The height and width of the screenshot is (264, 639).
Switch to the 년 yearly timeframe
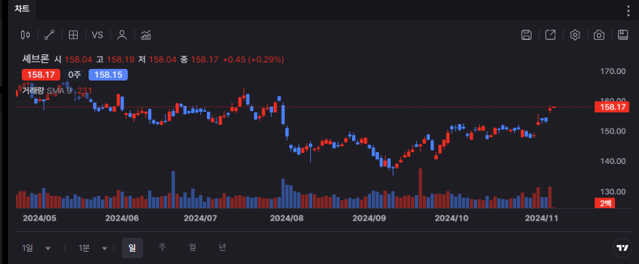222,247
